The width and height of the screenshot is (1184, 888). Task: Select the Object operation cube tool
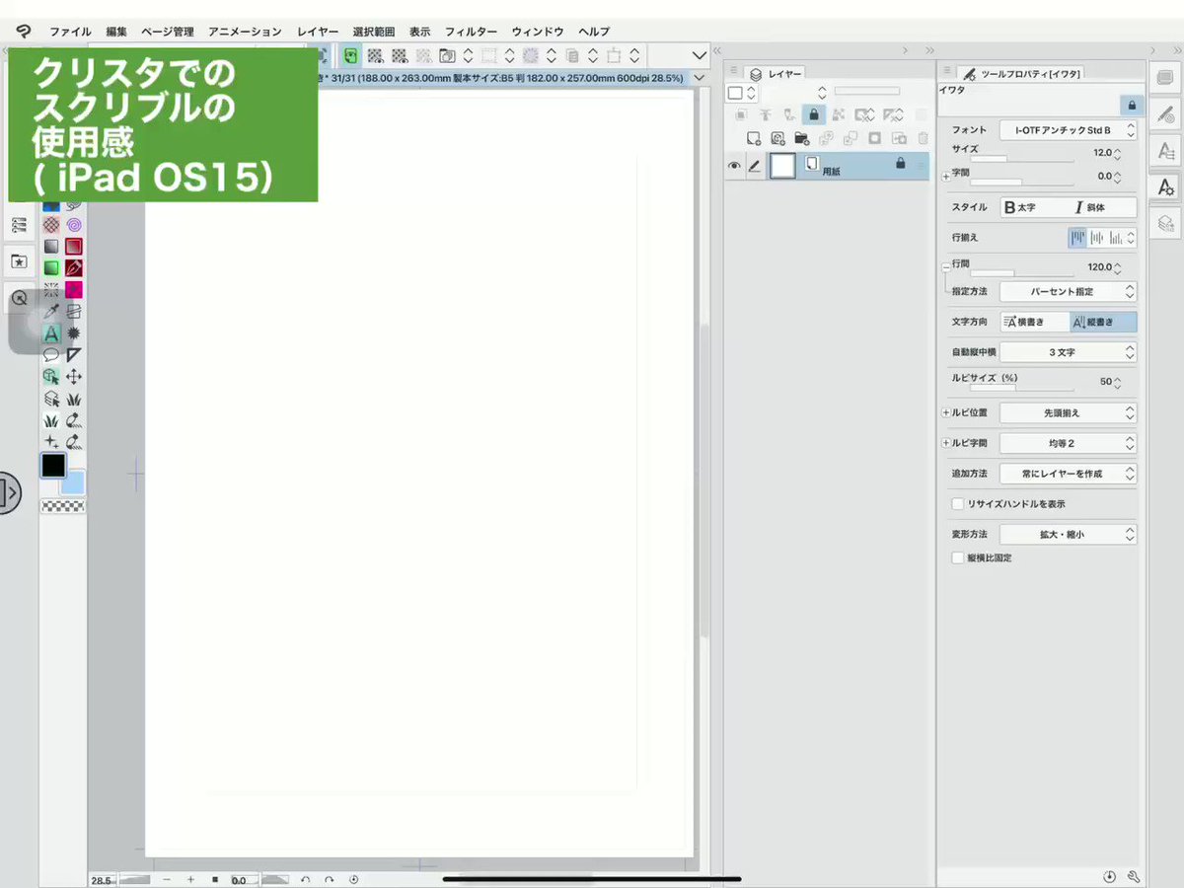(x=51, y=377)
